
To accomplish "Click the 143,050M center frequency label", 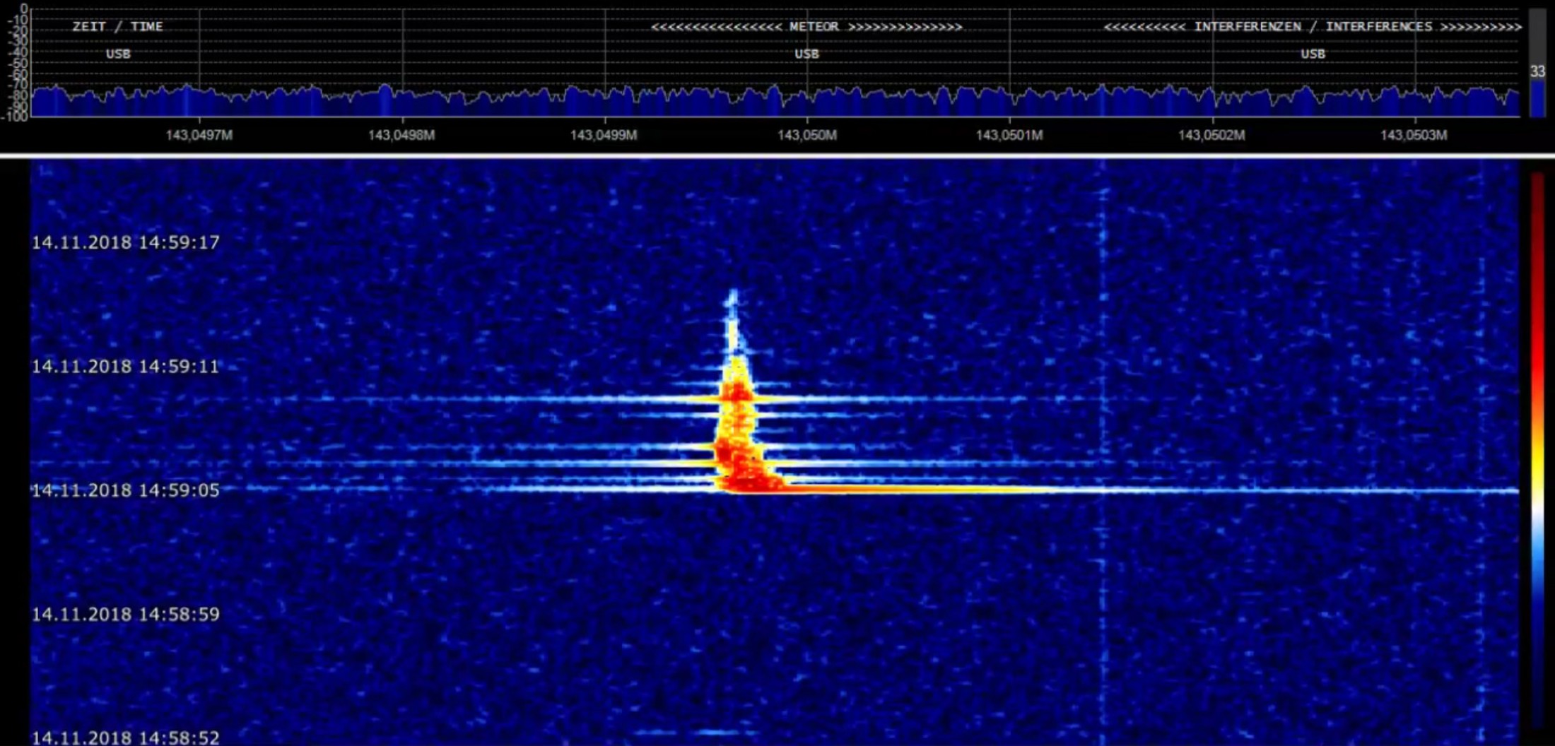I will coord(806,135).
